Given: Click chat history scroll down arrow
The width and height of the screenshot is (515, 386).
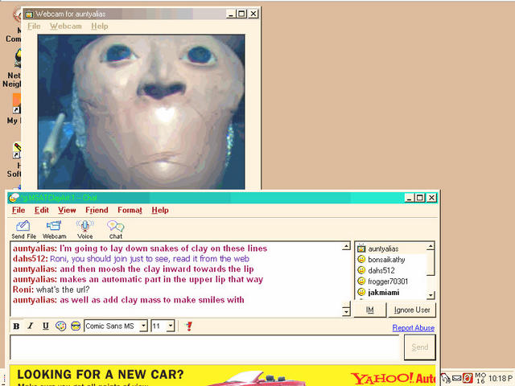Looking at the screenshot, I should 346,312.
